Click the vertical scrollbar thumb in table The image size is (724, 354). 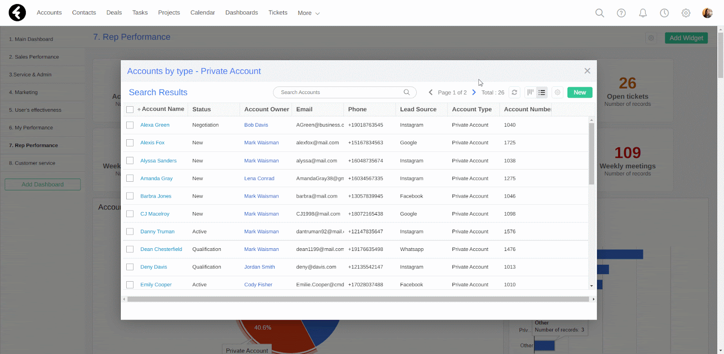click(591, 154)
